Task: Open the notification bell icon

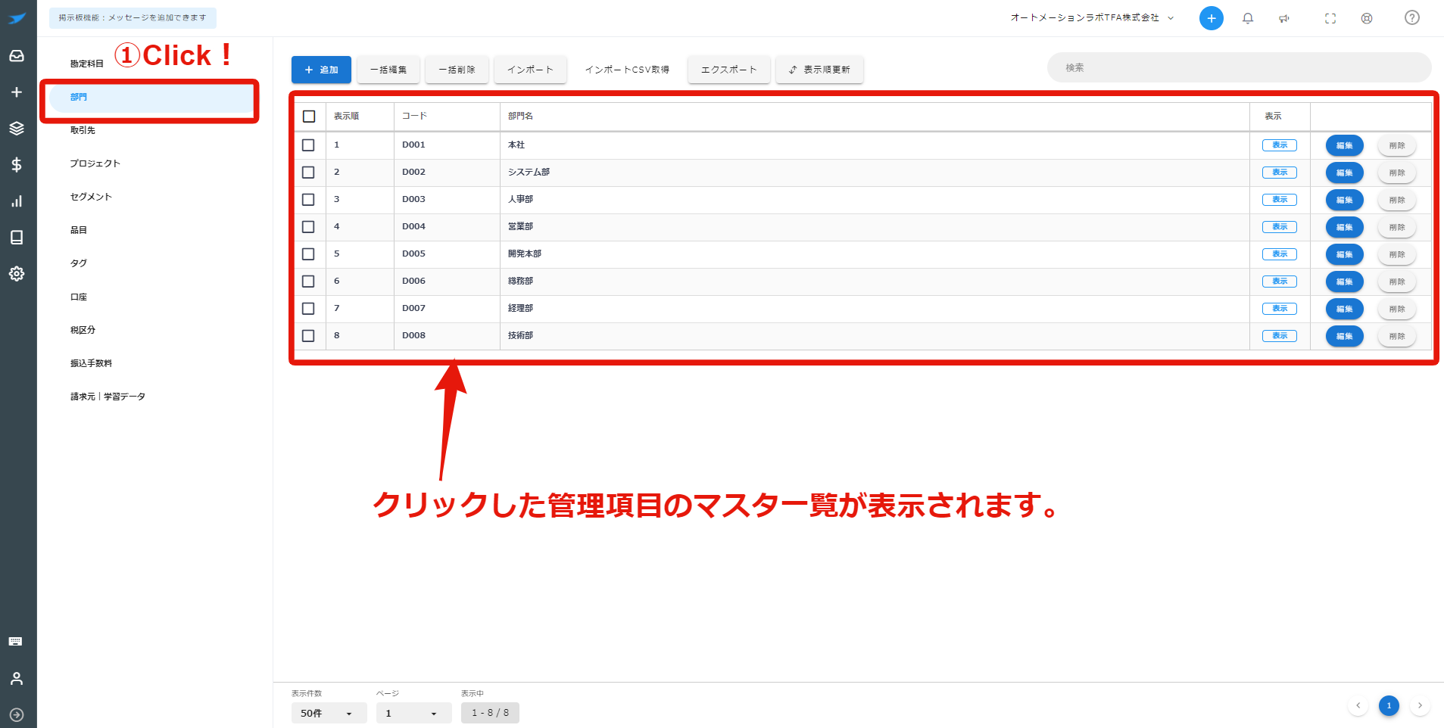Action: [x=1248, y=18]
